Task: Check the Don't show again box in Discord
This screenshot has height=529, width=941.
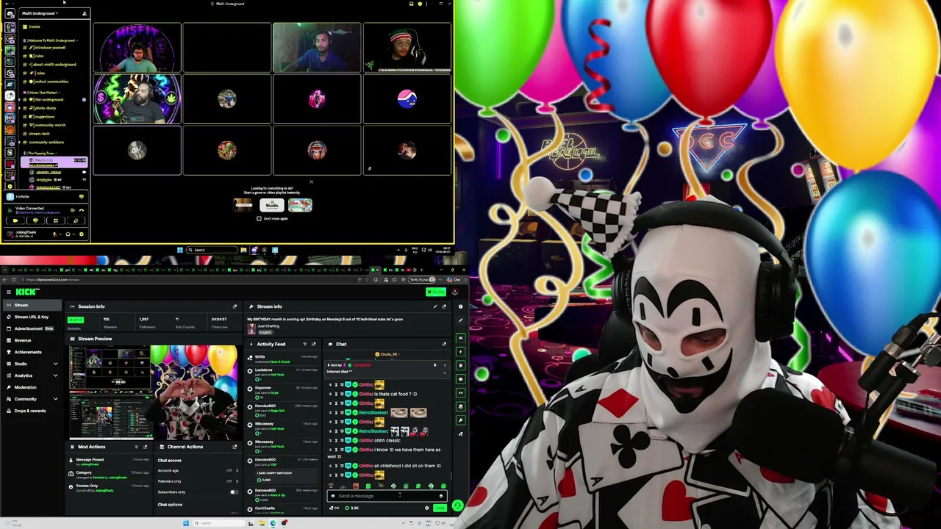Action: [259, 218]
